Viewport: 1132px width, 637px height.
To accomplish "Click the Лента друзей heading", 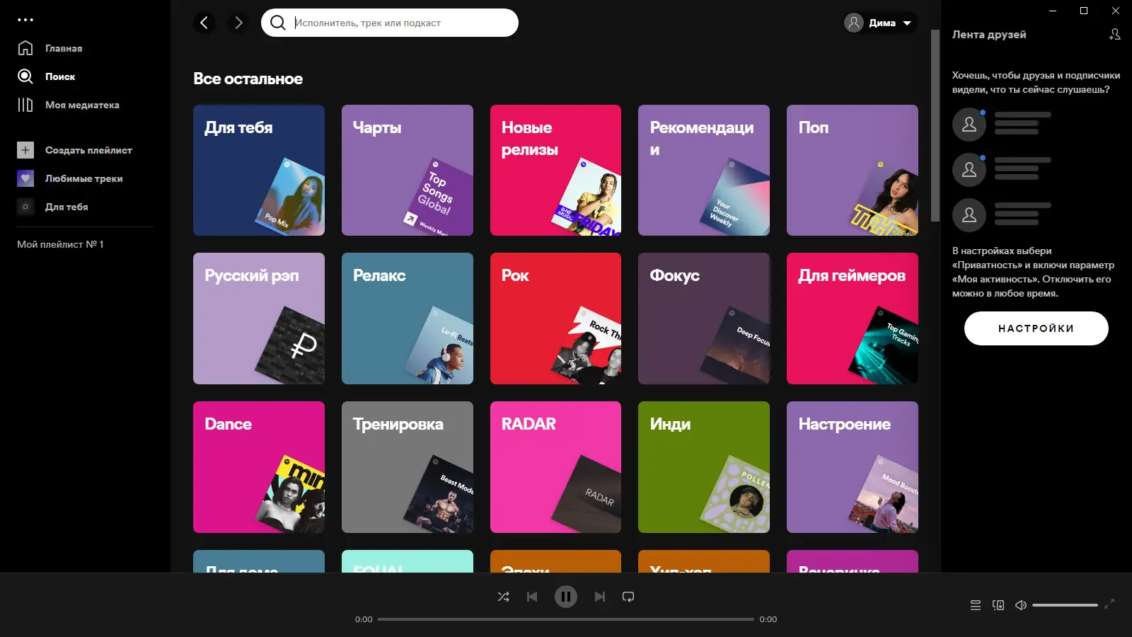I will (989, 35).
